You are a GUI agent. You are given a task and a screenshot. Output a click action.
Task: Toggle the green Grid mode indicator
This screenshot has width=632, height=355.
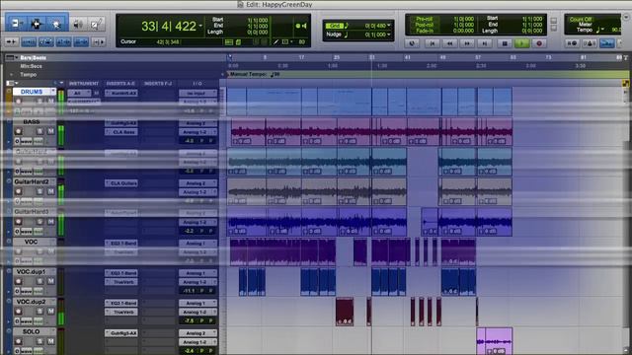click(x=334, y=26)
